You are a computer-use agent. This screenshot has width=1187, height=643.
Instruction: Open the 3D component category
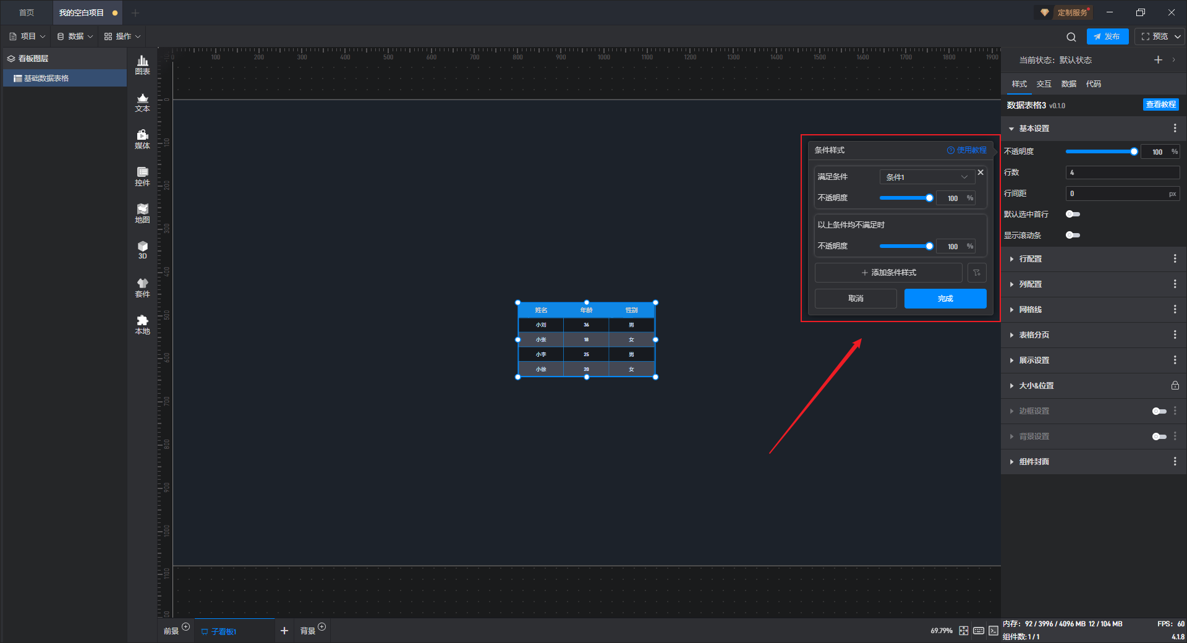click(x=142, y=250)
